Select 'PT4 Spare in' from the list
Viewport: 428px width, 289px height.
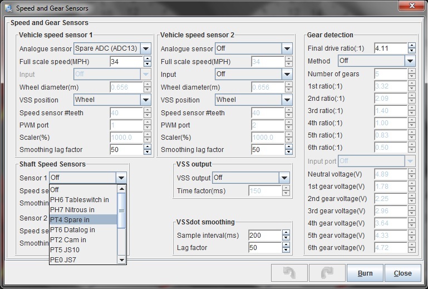83,219
